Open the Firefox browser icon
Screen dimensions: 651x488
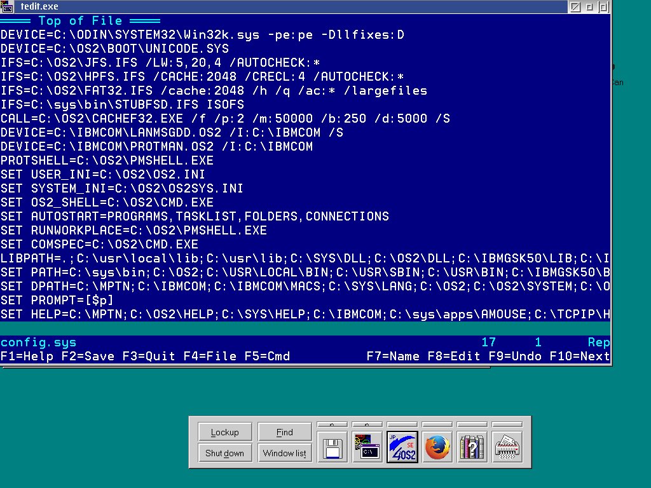[x=437, y=447]
